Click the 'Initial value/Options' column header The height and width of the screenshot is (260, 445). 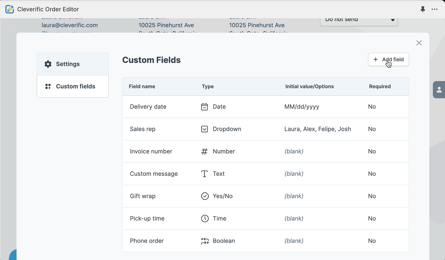[309, 87]
